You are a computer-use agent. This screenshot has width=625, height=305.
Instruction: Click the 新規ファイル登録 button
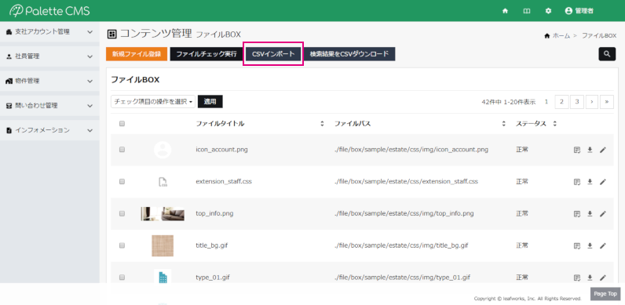137,54
